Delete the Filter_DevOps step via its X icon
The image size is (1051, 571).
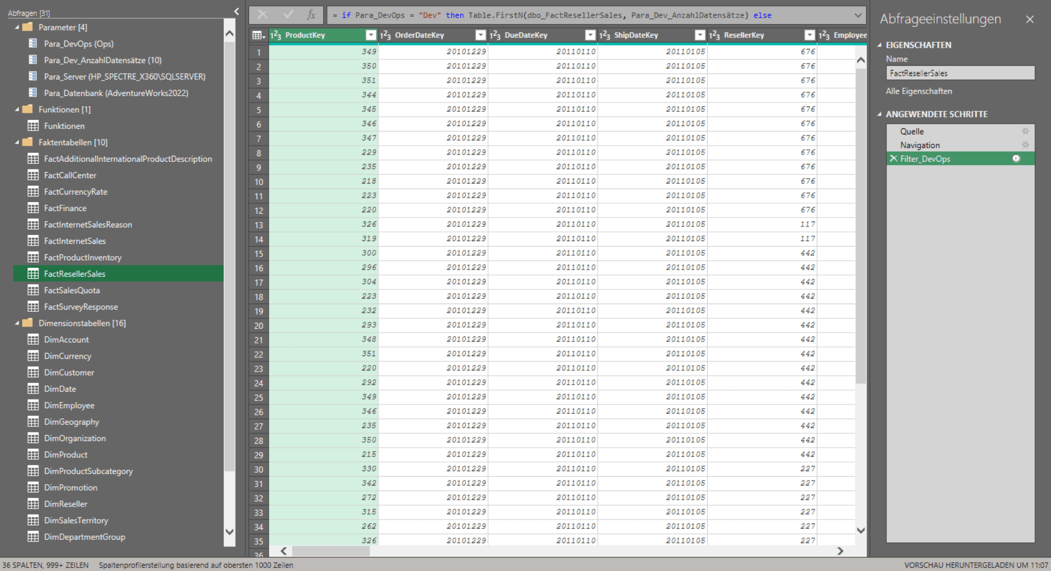pyautogui.click(x=893, y=158)
